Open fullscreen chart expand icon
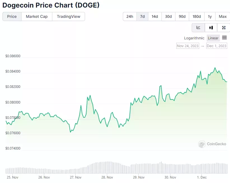Image resolution: width=230 pixels, height=183 pixels. [224, 28]
